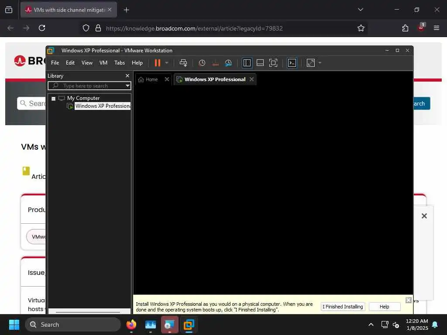447x335 pixels.
Task: Dismiss the install notification bar
Action: click(x=409, y=300)
